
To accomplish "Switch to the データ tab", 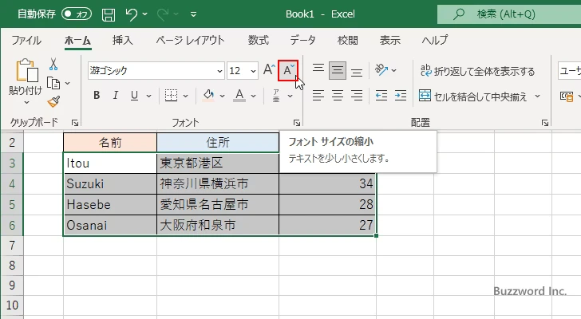I will pyautogui.click(x=302, y=40).
